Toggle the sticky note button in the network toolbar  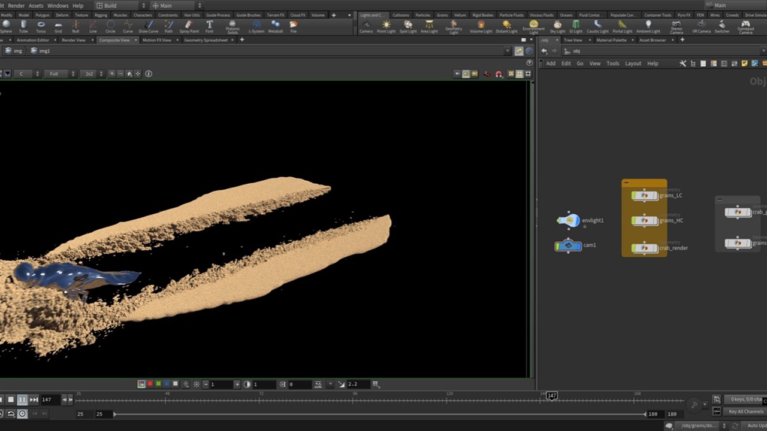tap(745, 63)
